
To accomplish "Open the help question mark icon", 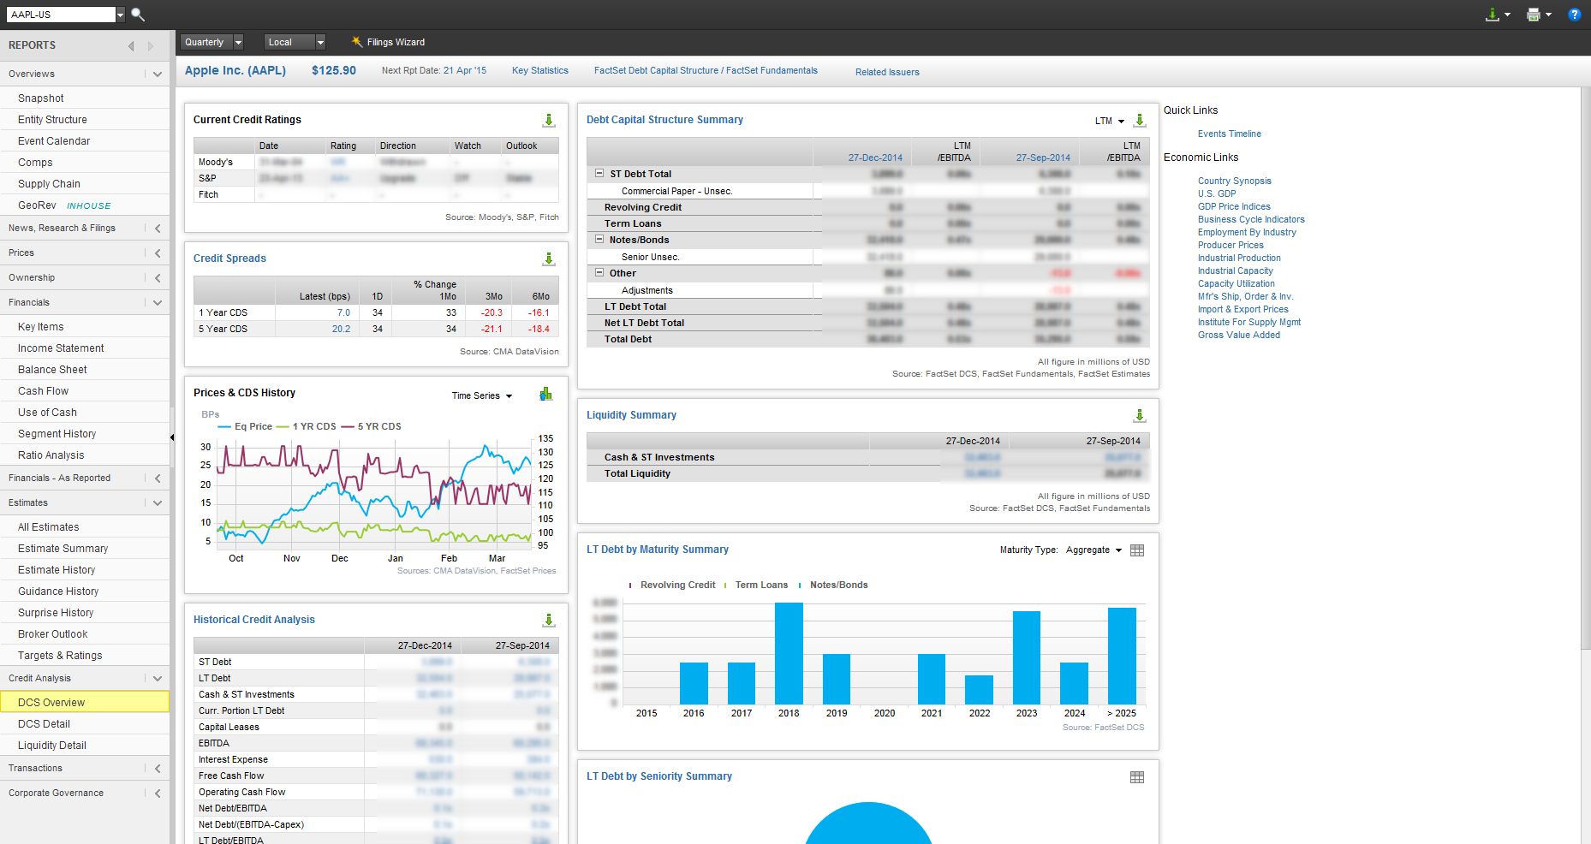I will (x=1574, y=15).
